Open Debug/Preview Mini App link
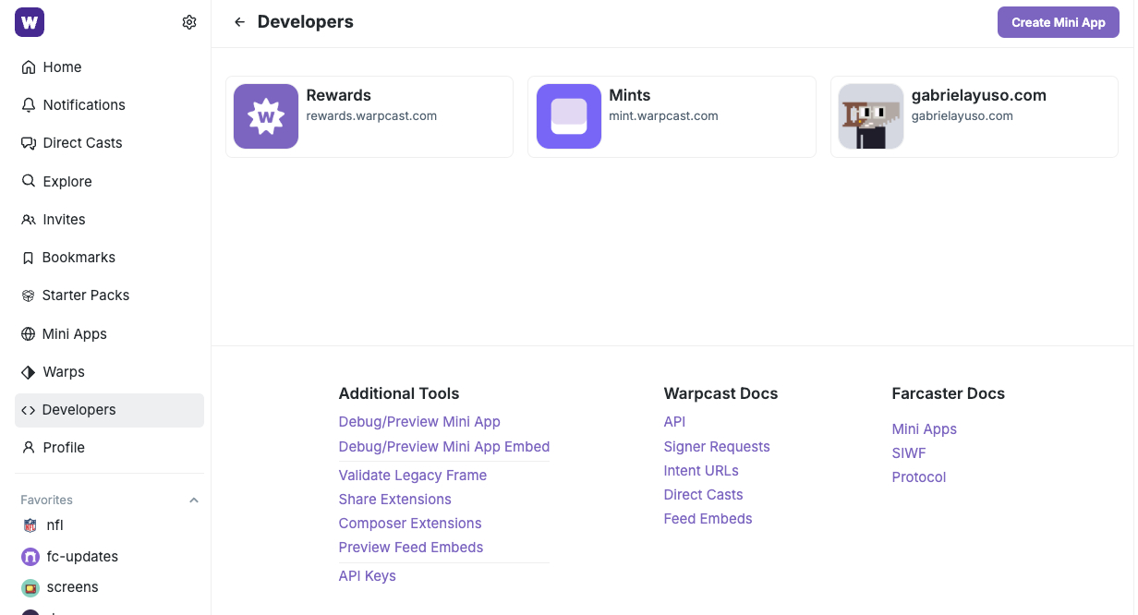 coord(419,422)
